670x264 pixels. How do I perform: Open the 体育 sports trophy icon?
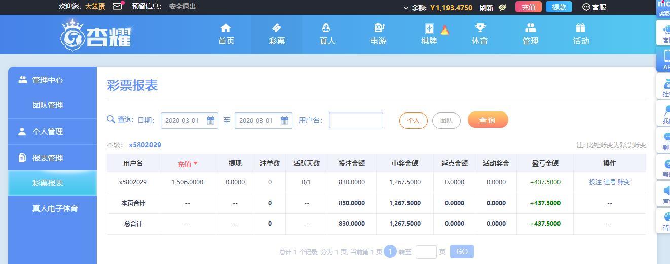click(480, 28)
